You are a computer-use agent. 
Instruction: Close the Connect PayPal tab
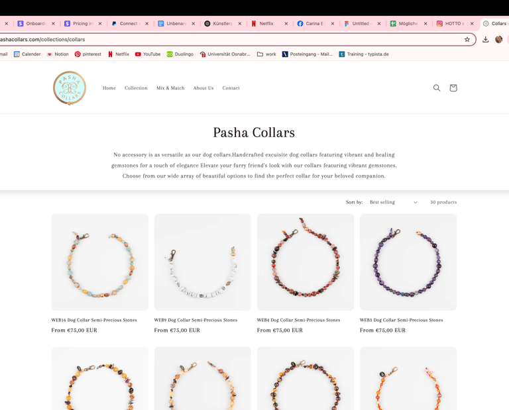coord(146,24)
